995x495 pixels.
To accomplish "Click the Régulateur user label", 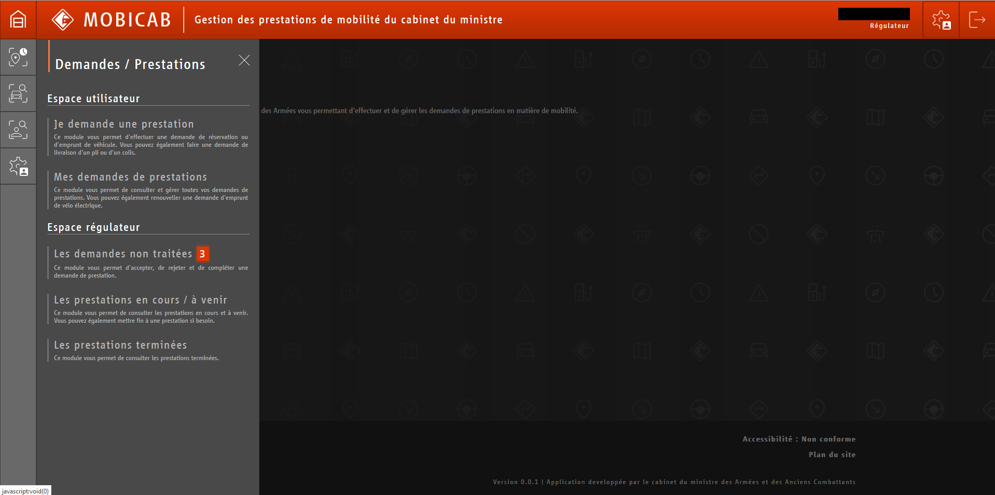I will (889, 25).
